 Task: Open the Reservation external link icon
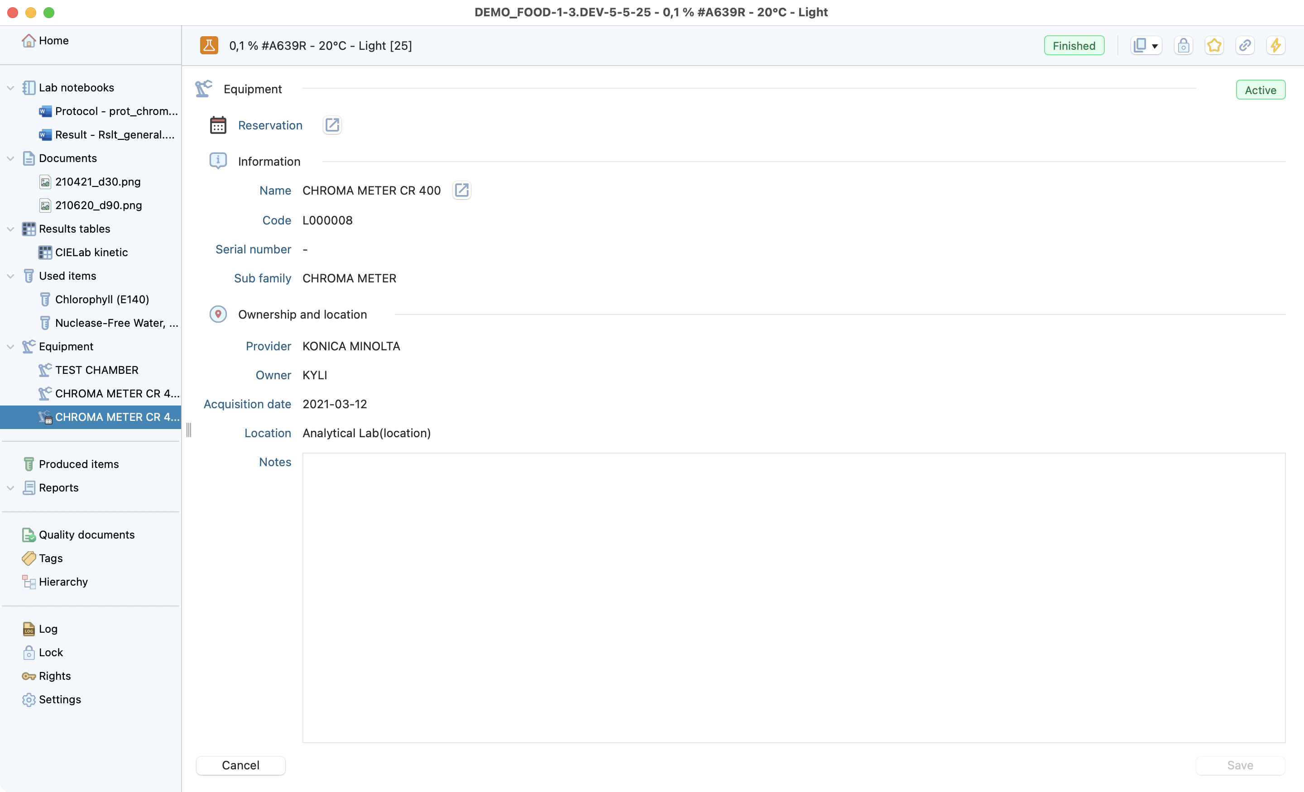coord(332,125)
